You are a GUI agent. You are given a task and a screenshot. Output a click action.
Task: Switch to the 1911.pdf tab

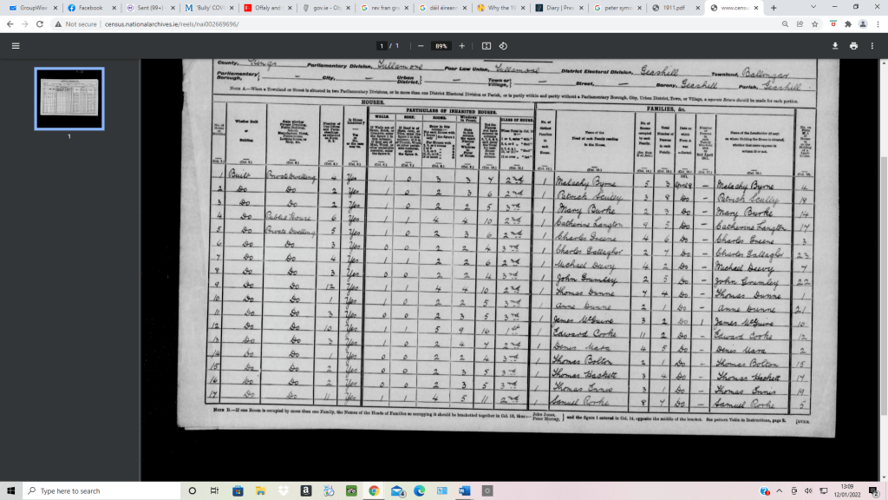(675, 8)
